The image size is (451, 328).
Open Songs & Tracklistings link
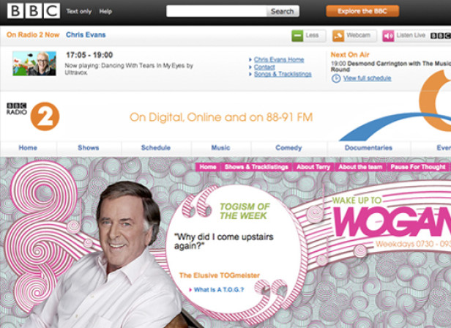283,74
